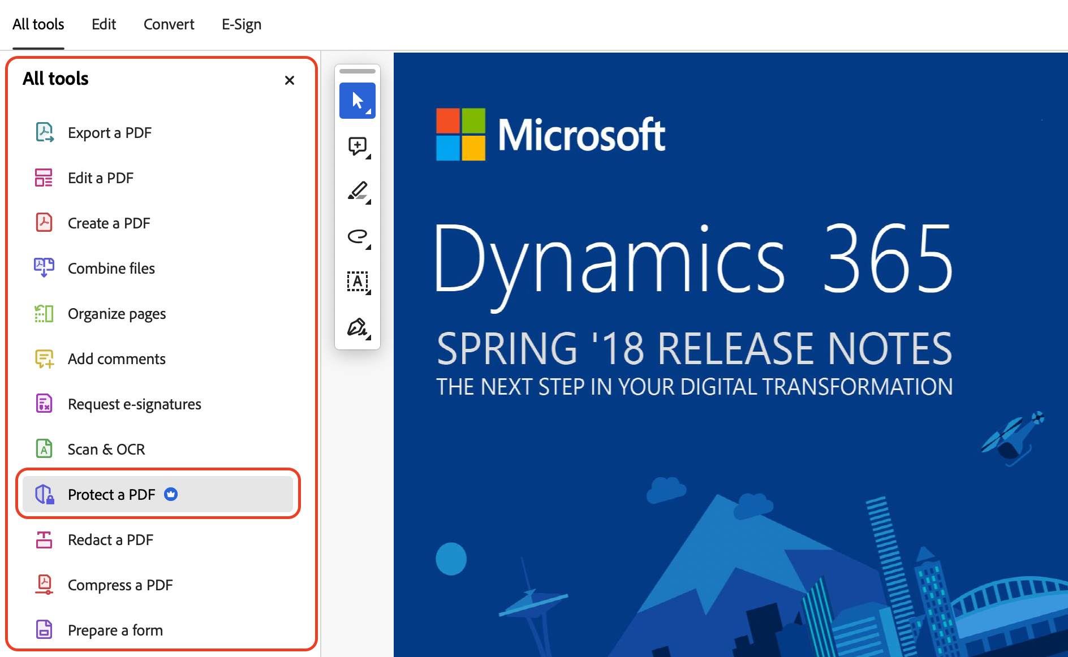Open the E-Sign tab
Screen dimensions: 1068x657
(242, 24)
